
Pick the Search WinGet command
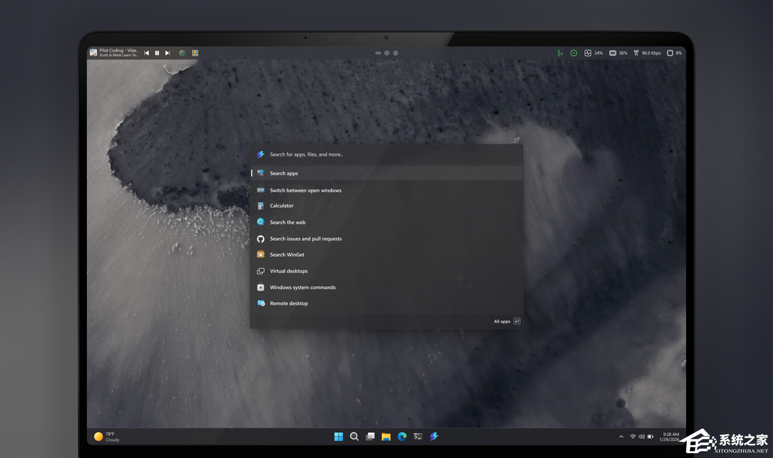(386, 255)
